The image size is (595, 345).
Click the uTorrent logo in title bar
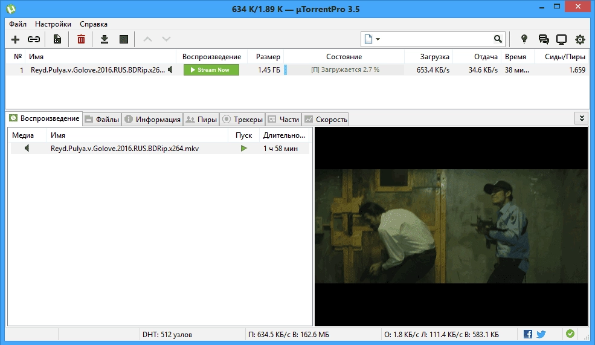(11, 8)
